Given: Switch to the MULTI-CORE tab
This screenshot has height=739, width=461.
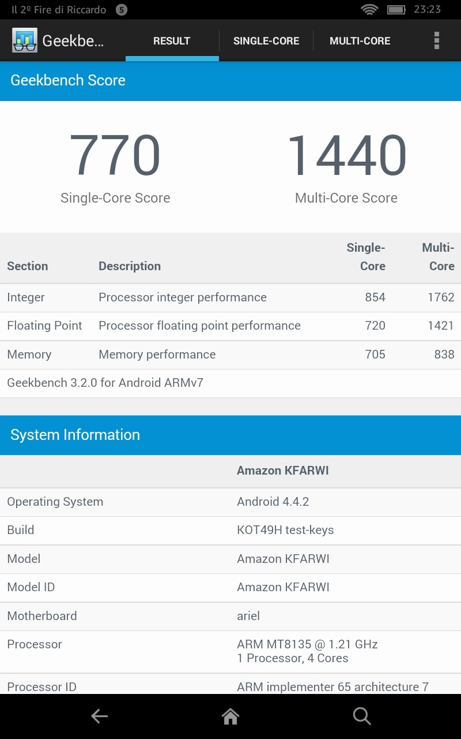Looking at the screenshot, I should pos(360,41).
